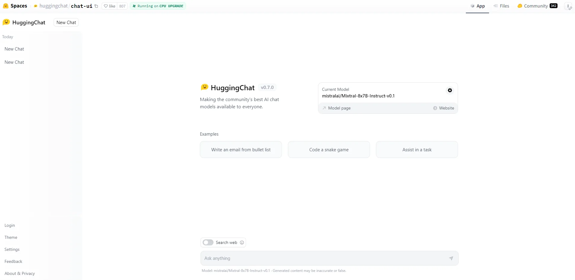Viewport: 575px width, 280px height.
Task: Open the Community tab
Action: tap(537, 6)
